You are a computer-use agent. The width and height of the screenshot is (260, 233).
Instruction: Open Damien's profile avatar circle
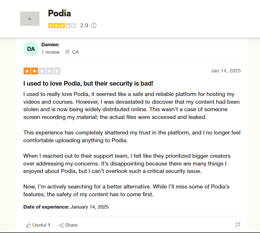pos(31,48)
